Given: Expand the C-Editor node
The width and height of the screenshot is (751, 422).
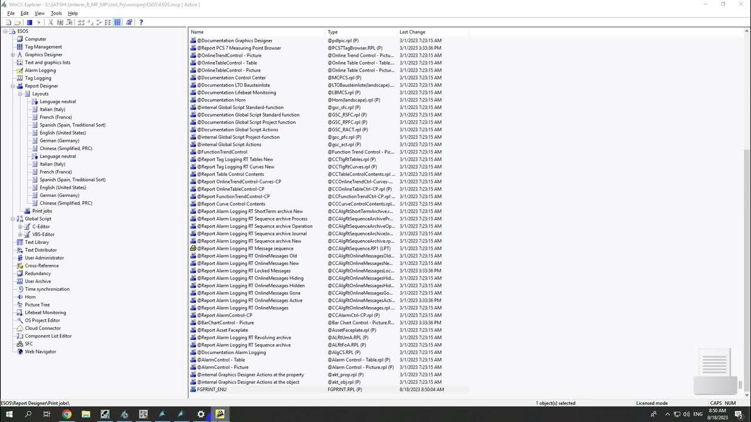Looking at the screenshot, I should pyautogui.click(x=20, y=227).
